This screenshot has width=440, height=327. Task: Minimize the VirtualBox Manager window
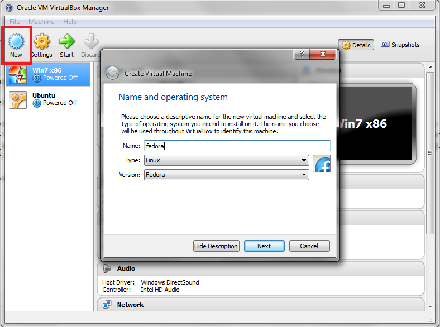(x=386, y=6)
